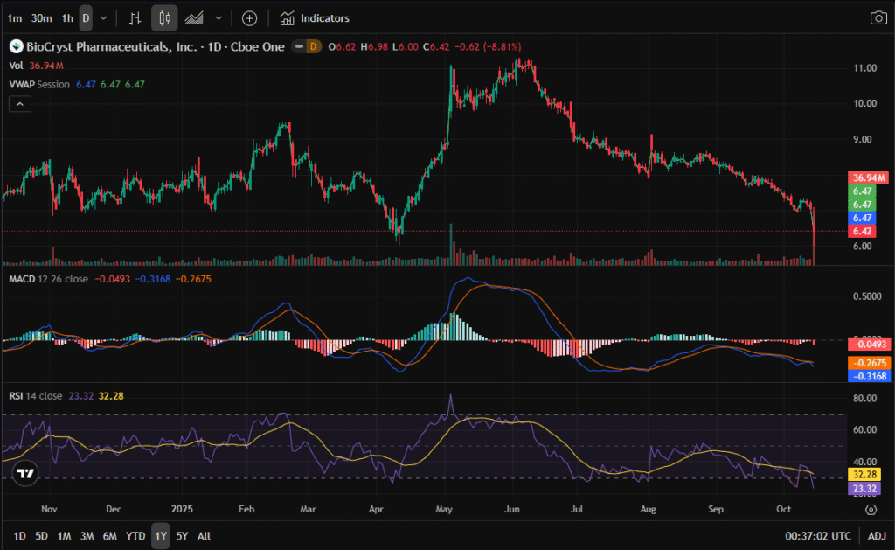Image resolution: width=895 pixels, height=550 pixels.
Task: Click the compare or add symbol plus icon
Action: [x=250, y=17]
